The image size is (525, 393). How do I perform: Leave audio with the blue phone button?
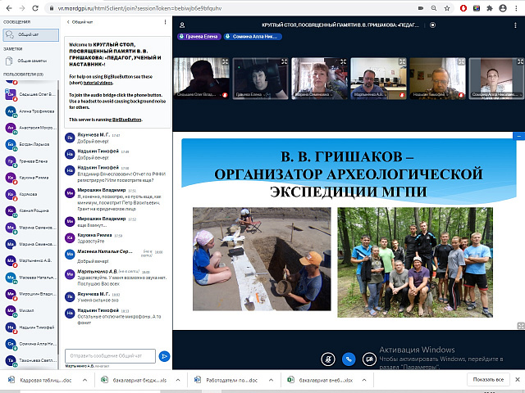pos(349,359)
